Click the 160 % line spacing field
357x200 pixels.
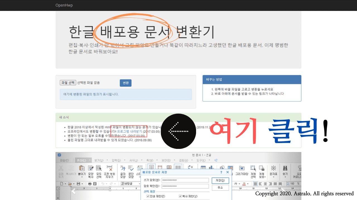(x=294, y=184)
